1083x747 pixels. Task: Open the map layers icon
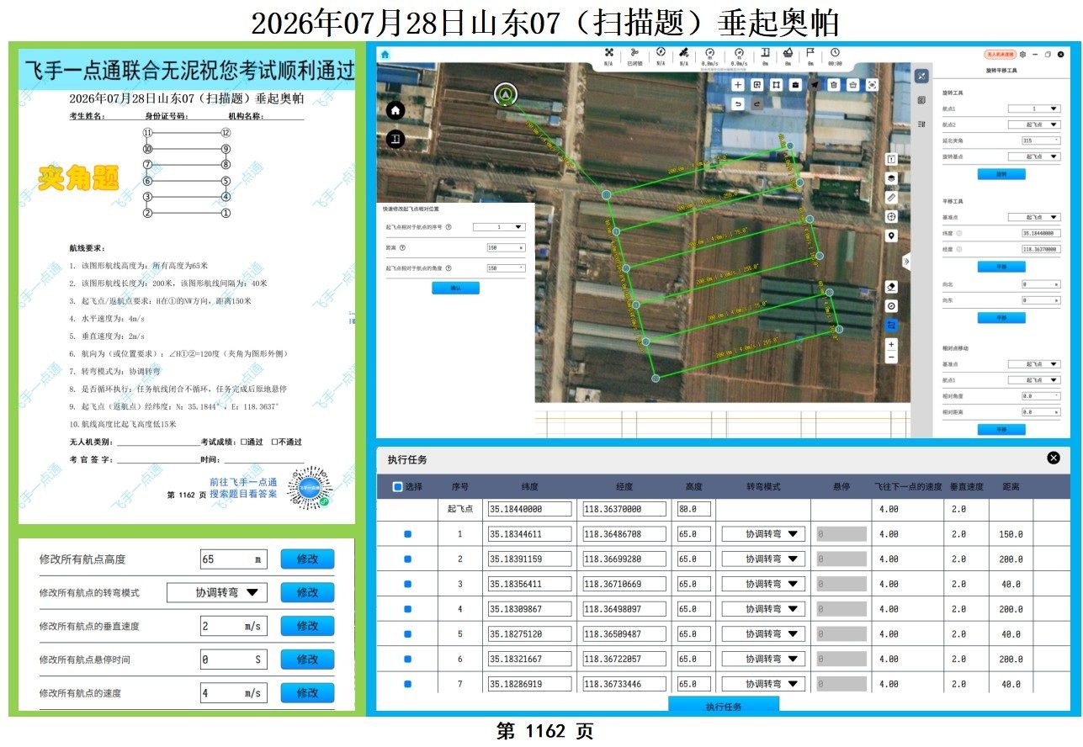pyautogui.click(x=892, y=178)
